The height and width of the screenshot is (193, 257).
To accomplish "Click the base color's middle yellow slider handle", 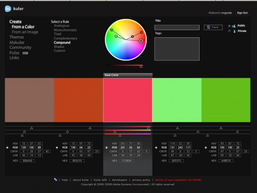I will (x=115, y=132).
